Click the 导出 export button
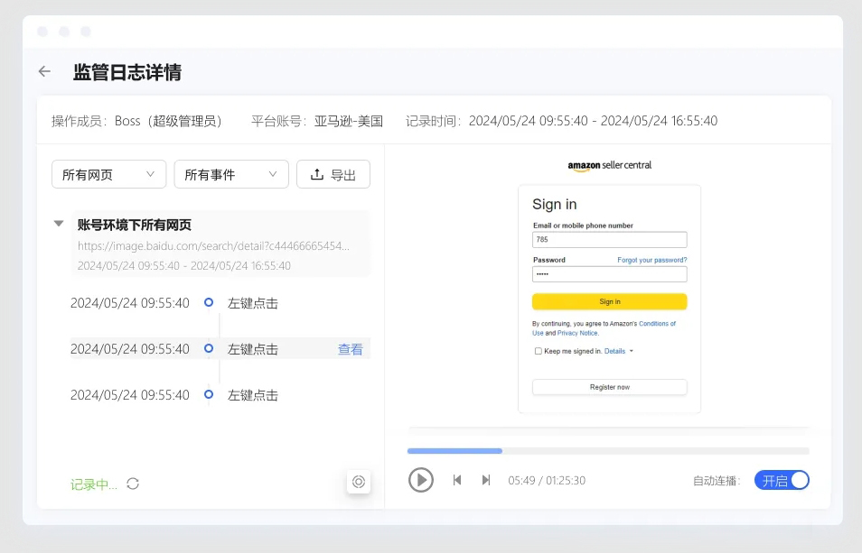The image size is (862, 553). pyautogui.click(x=333, y=175)
